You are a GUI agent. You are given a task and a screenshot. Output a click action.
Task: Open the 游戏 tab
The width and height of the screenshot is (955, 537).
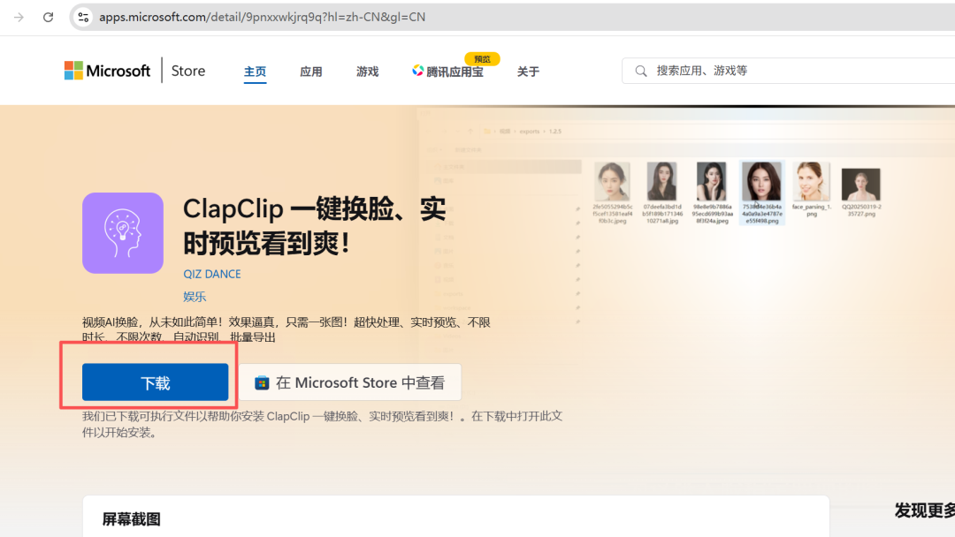pos(367,72)
